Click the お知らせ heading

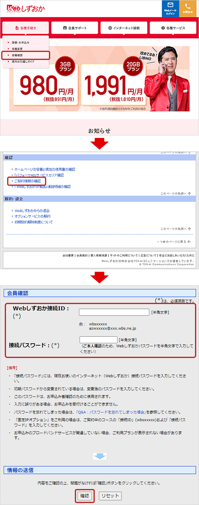[99, 131]
